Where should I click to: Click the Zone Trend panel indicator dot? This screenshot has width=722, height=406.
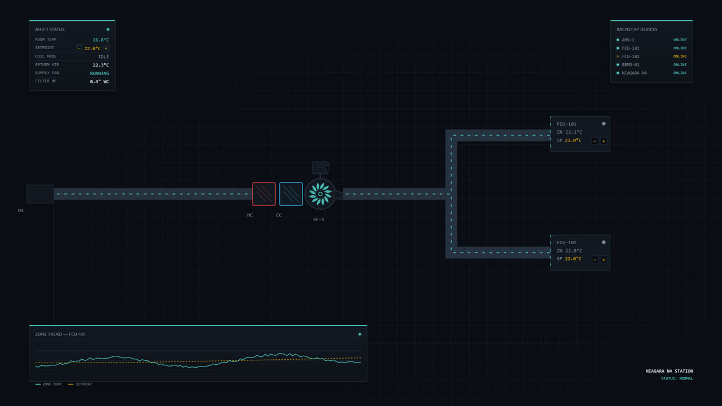click(360, 334)
